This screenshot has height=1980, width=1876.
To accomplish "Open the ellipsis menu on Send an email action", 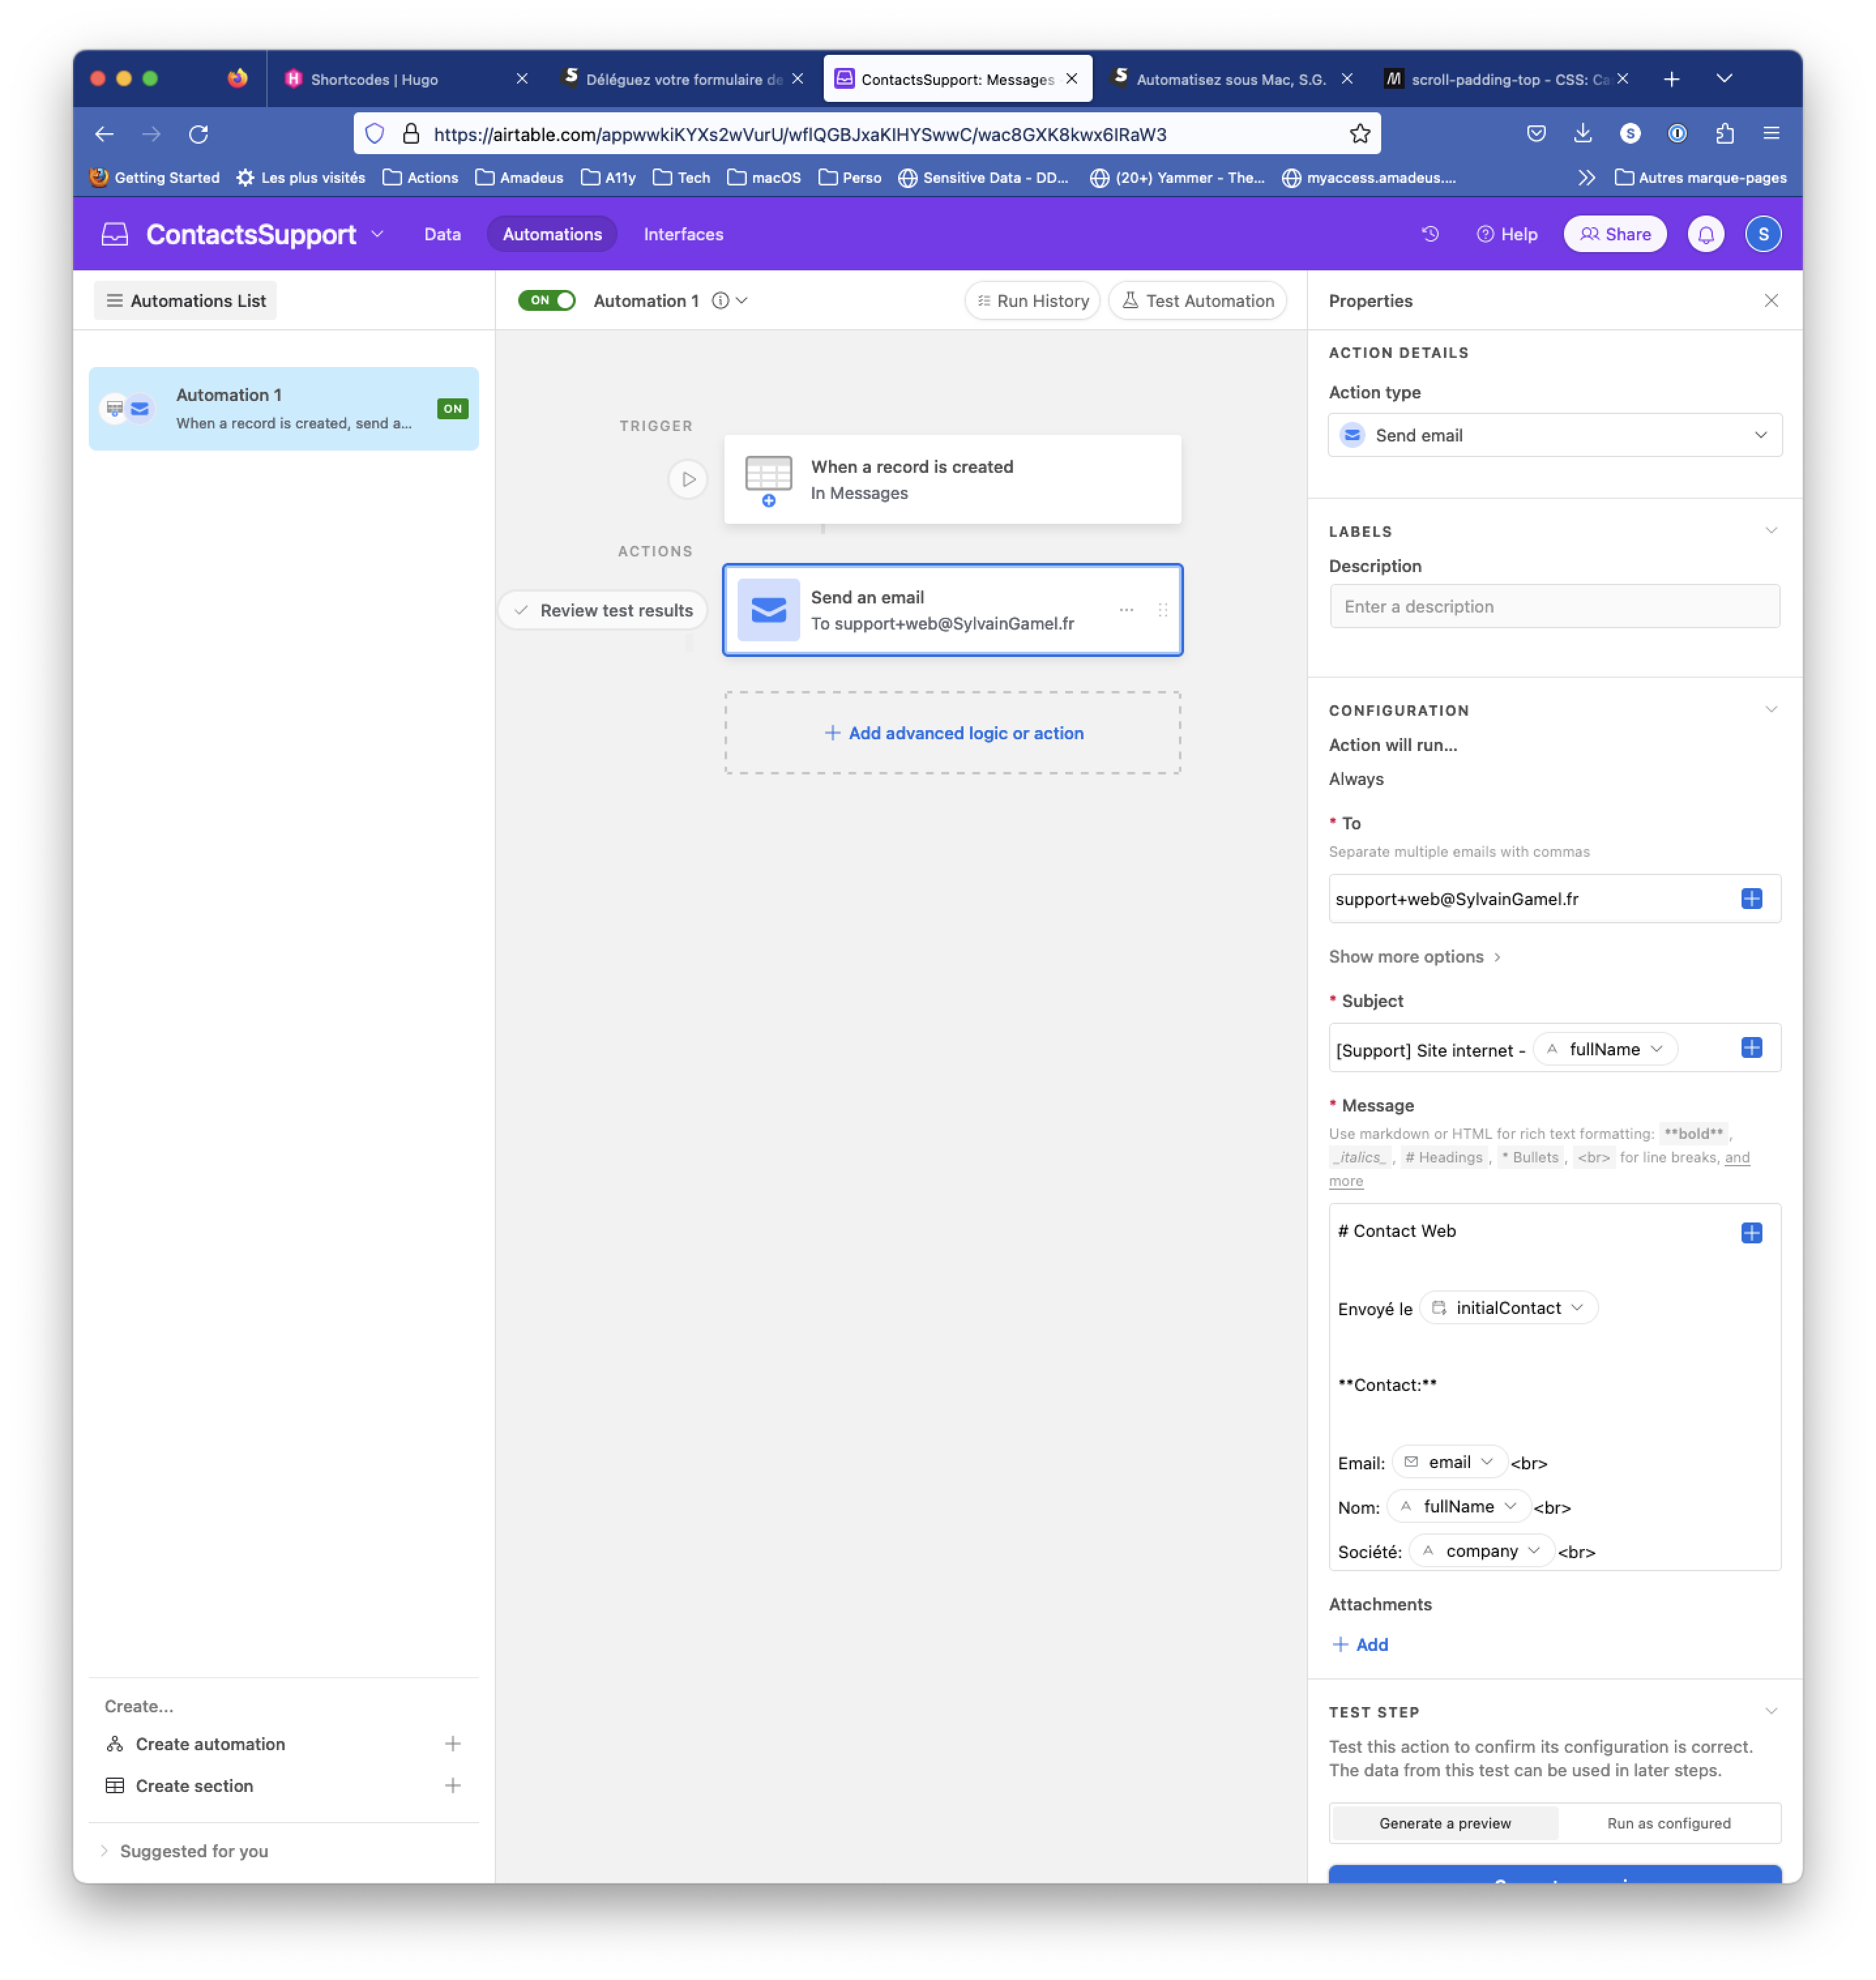I will (1126, 609).
